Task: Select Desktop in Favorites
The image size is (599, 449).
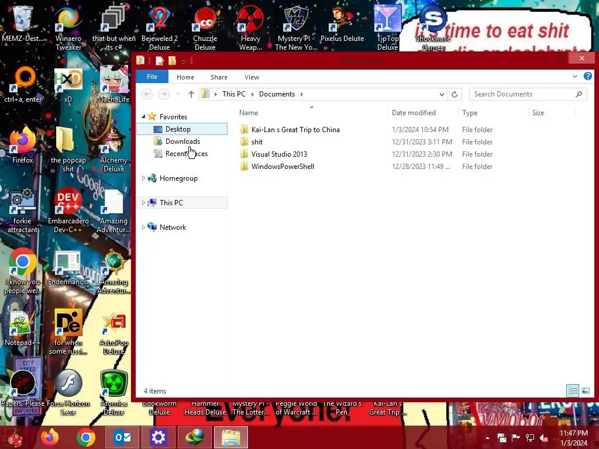Action: 183,129
